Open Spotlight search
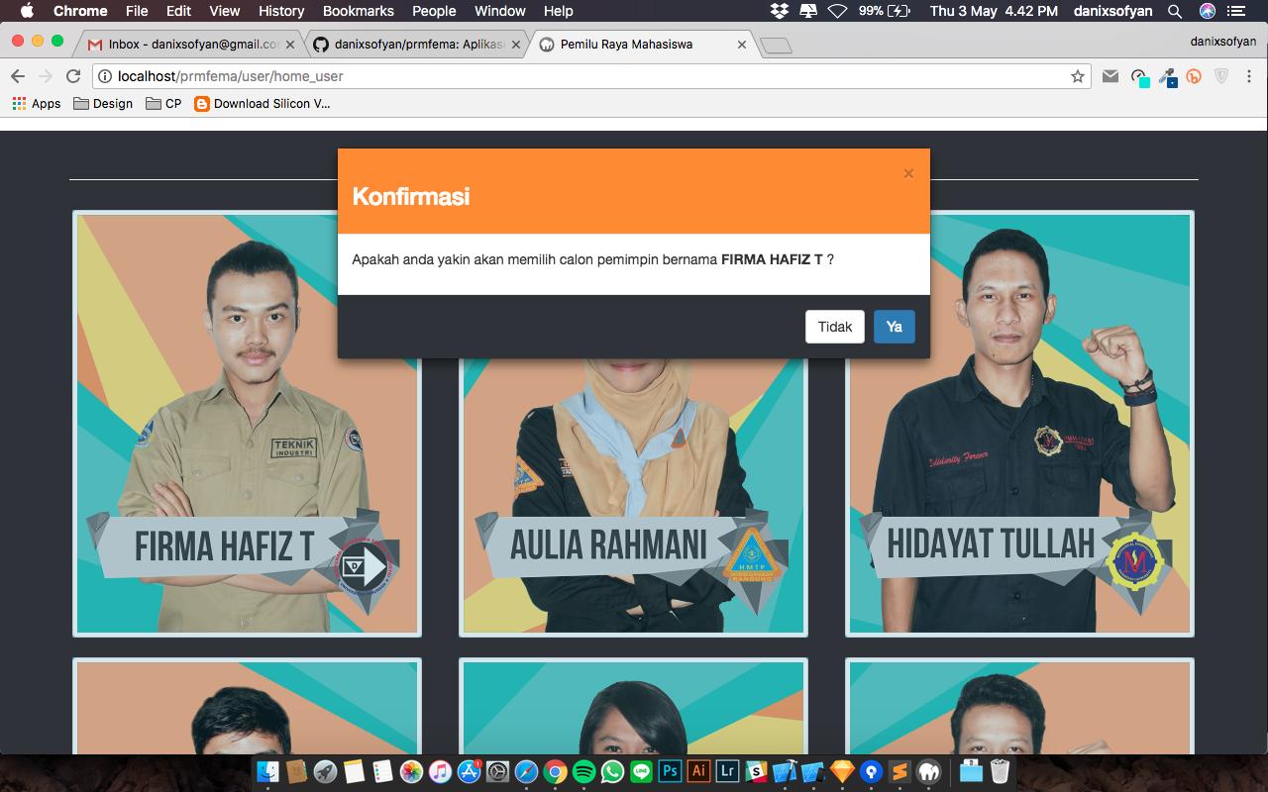 1175,11
